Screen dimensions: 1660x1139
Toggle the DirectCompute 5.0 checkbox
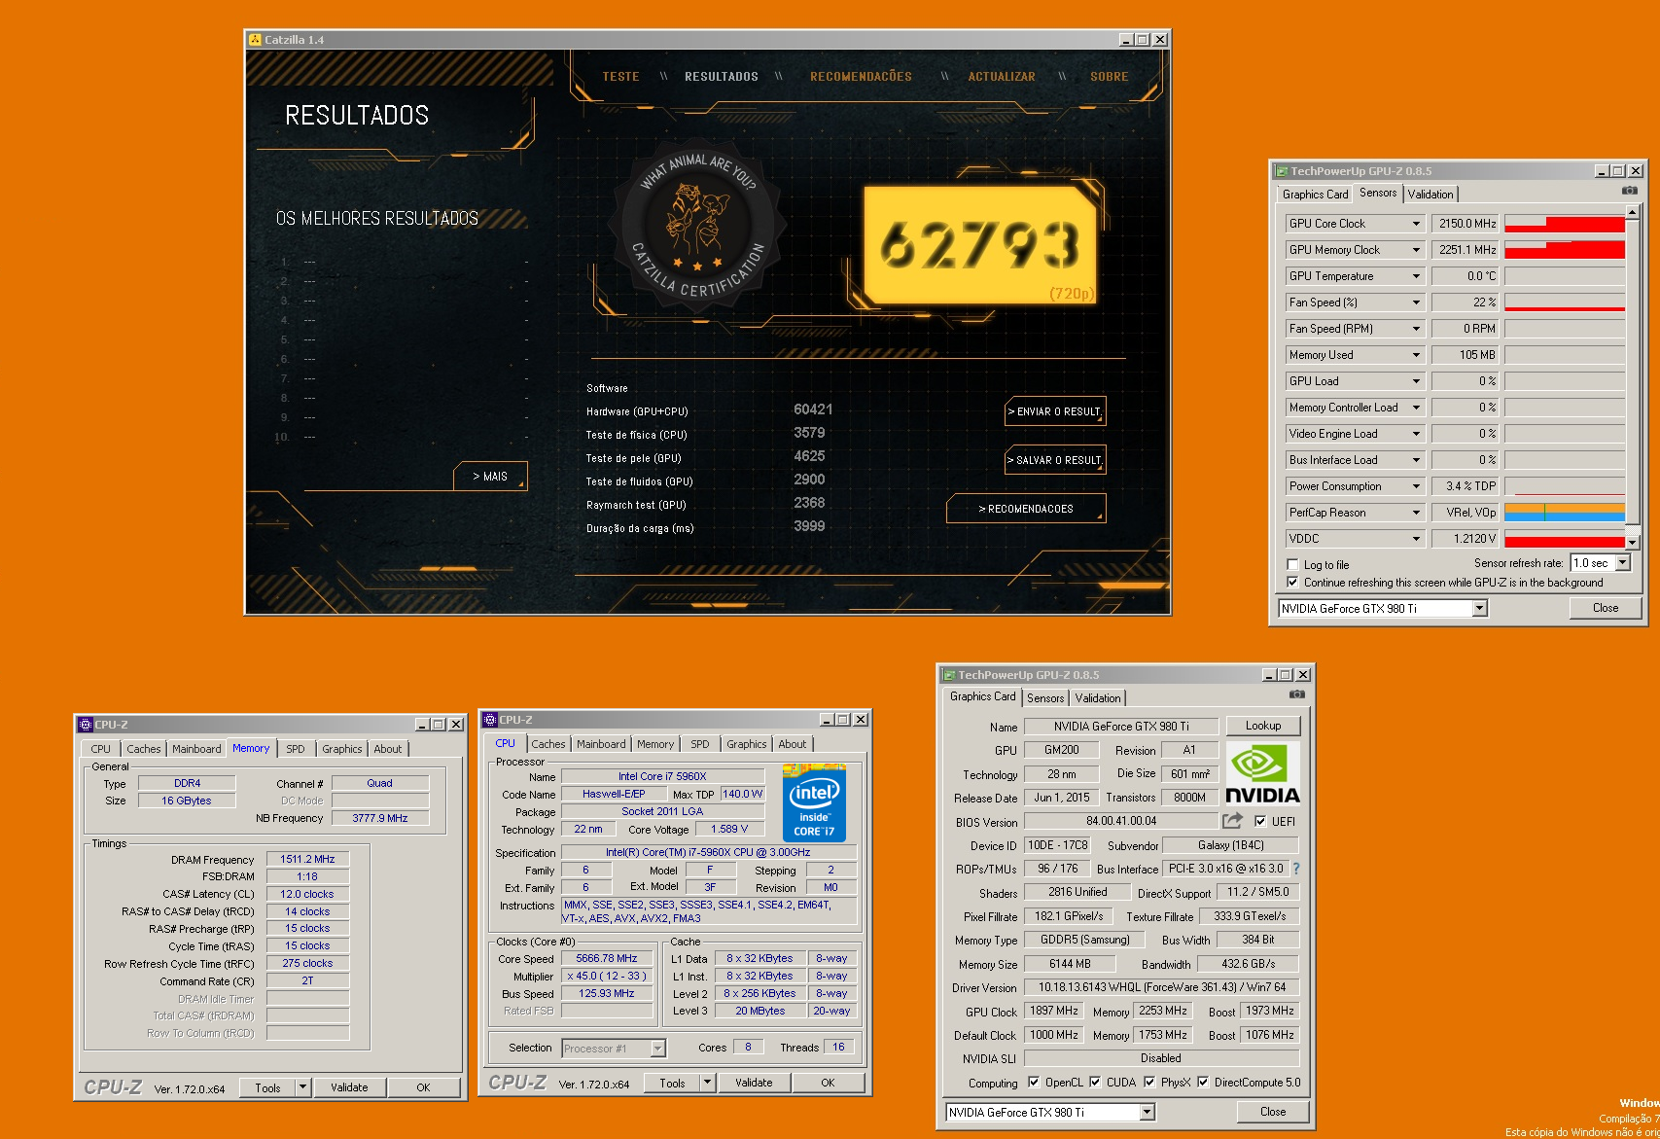(x=1203, y=1082)
